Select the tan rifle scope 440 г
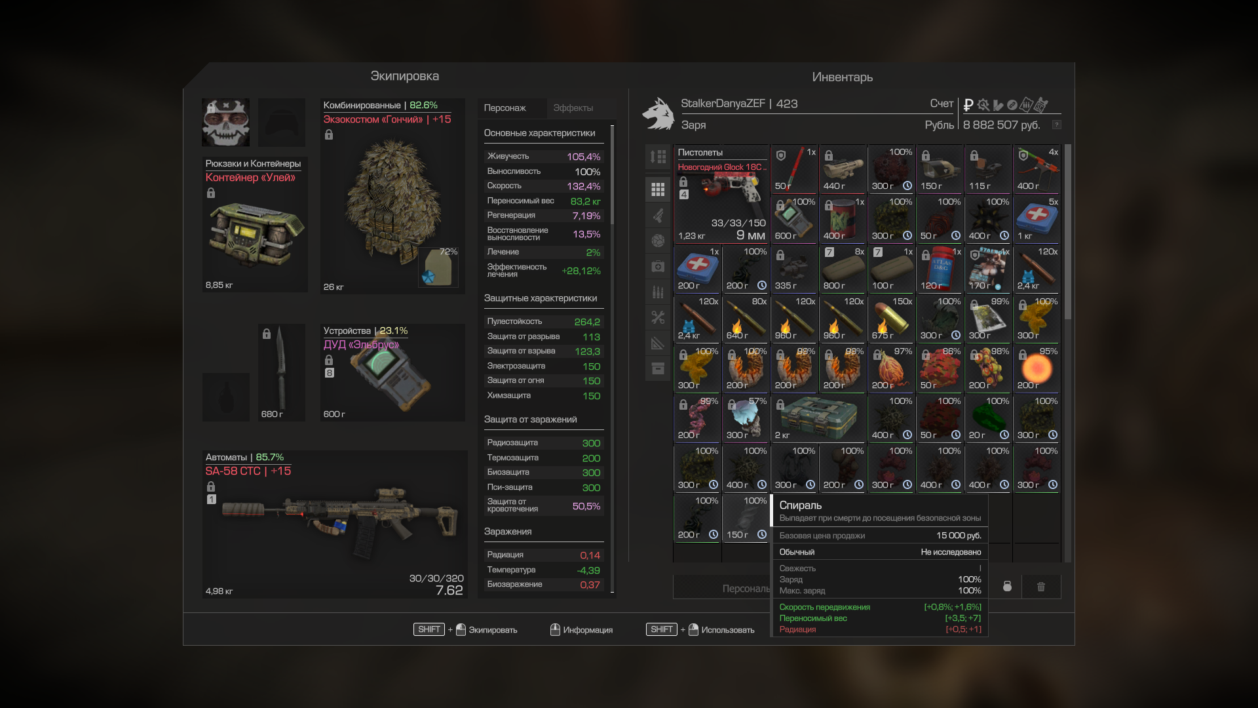 pyautogui.click(x=843, y=169)
